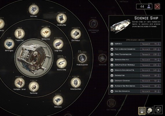Switch to the highlighted brain tech-tree tab

pyautogui.click(x=142, y=110)
